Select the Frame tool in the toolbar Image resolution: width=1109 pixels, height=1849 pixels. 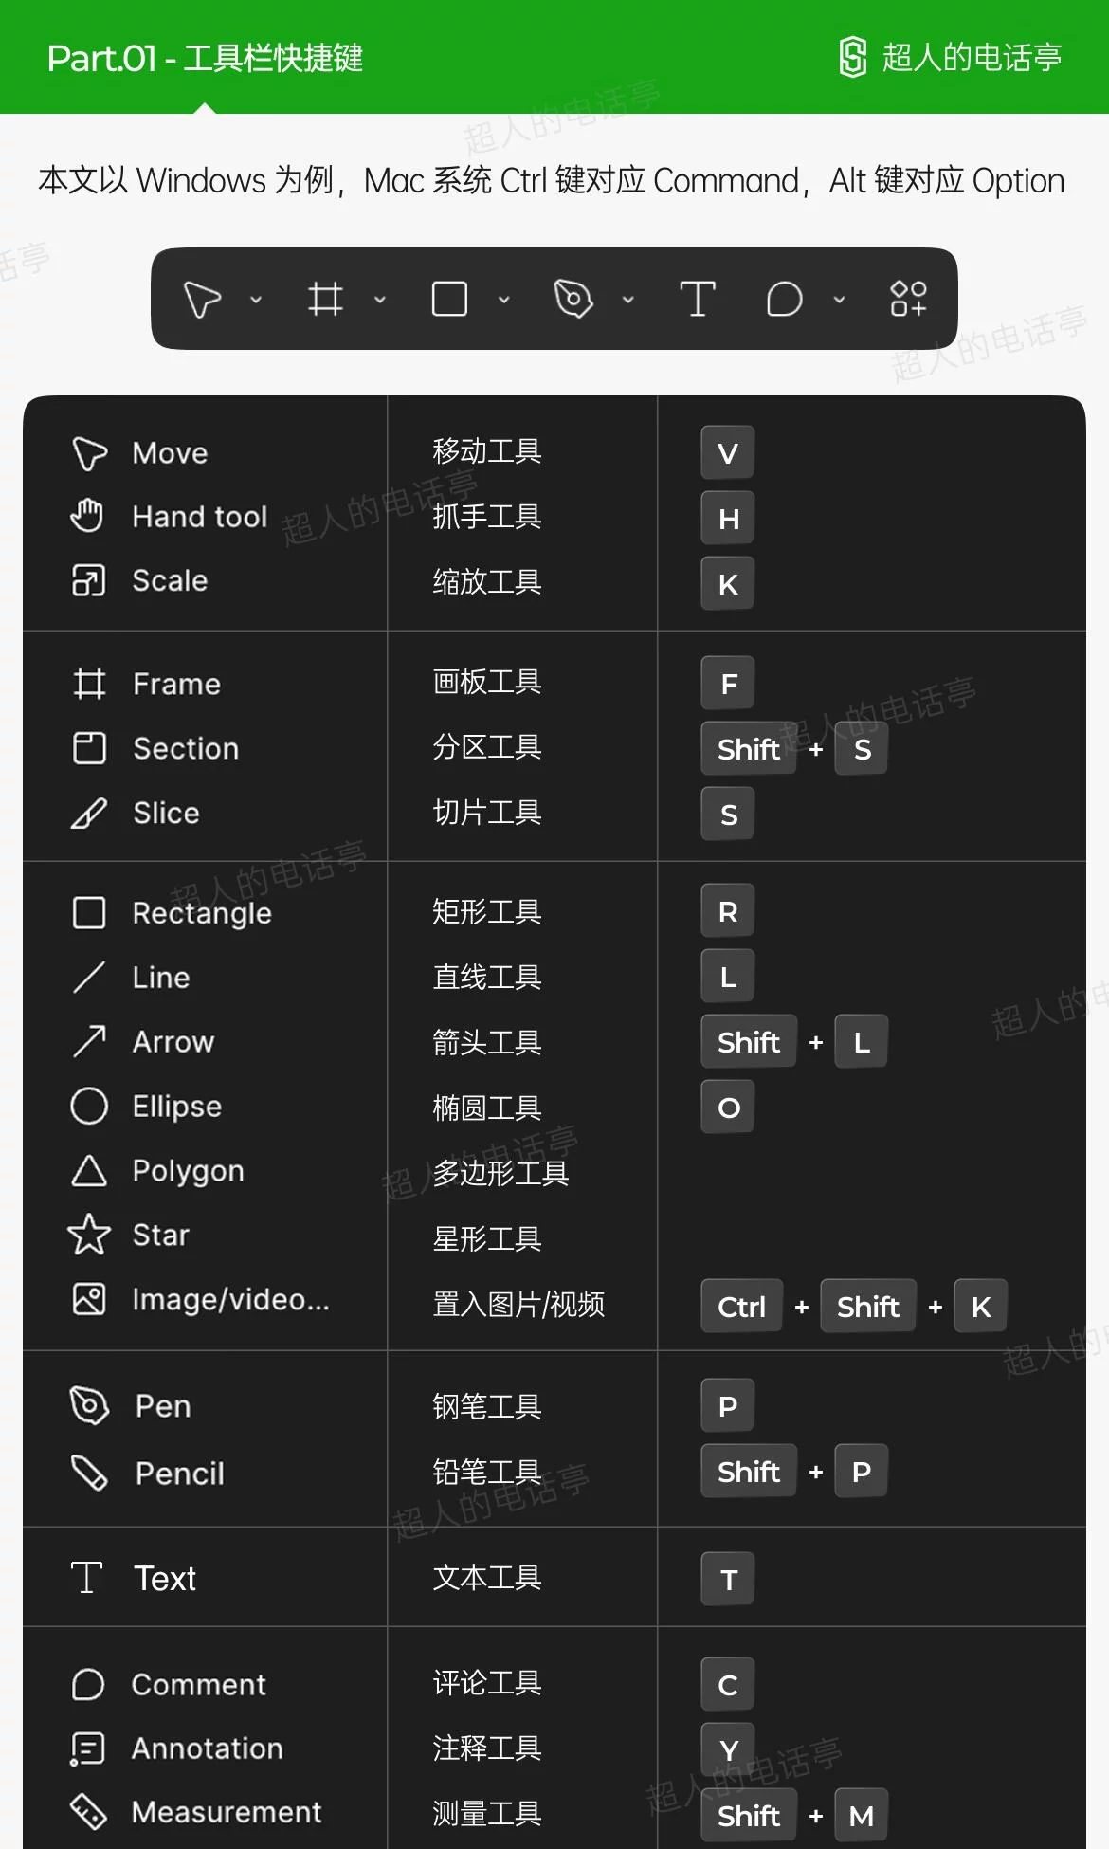(325, 300)
